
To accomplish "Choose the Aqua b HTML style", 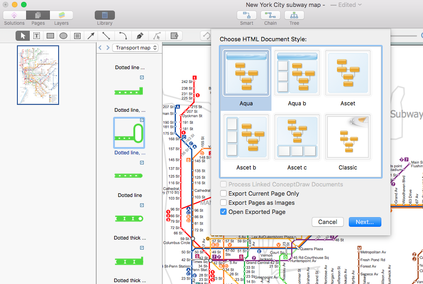I will (x=297, y=78).
